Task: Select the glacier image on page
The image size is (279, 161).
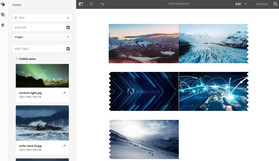Action: click(x=214, y=44)
